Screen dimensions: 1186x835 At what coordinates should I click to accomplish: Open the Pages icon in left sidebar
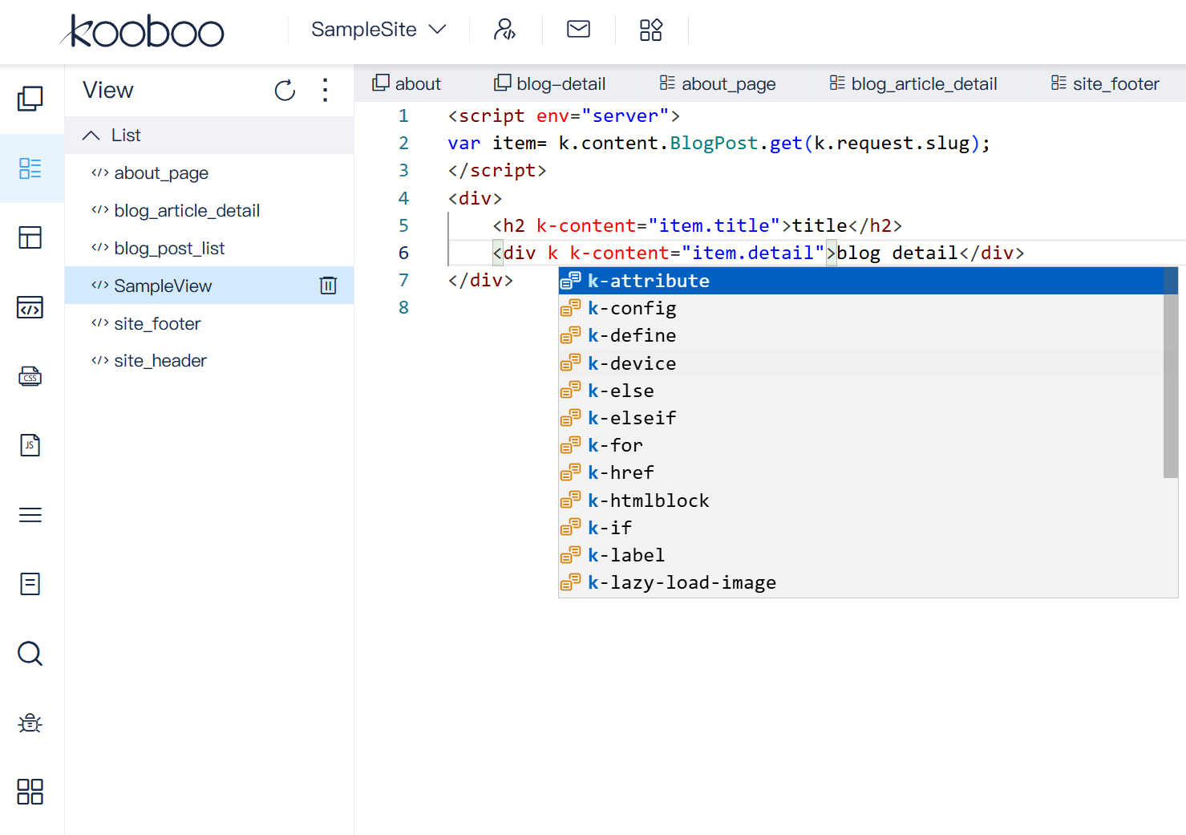tap(30, 99)
